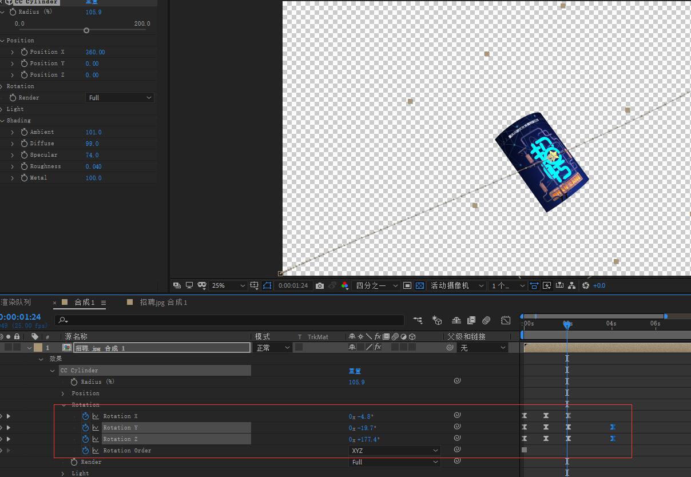Open the show channel RGB icon
Image resolution: width=691 pixels, height=477 pixels.
344,285
